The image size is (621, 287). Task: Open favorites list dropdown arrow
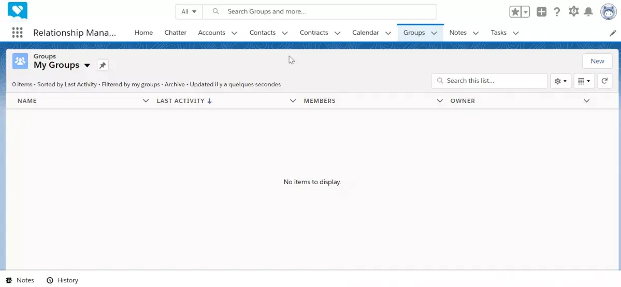(526, 12)
